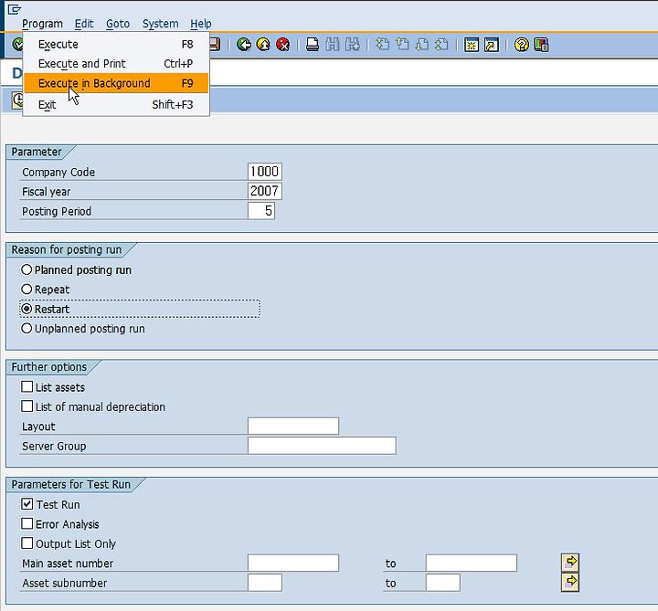Choose Execute in Background menu entry
Viewport: 658px width, 611px height.
(x=116, y=83)
